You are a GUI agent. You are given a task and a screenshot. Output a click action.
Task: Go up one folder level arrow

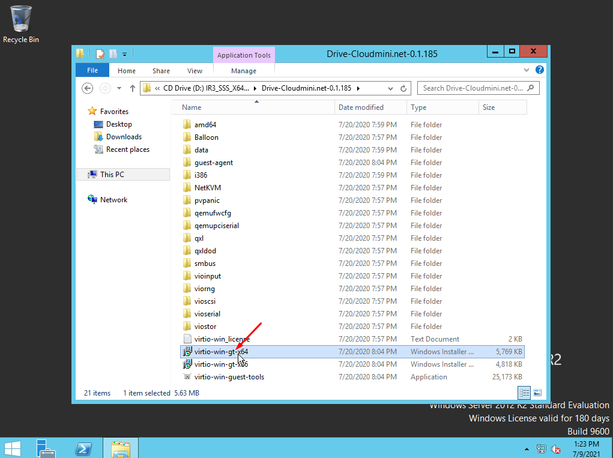pyautogui.click(x=133, y=88)
